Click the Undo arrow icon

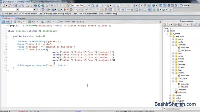point(52,6)
